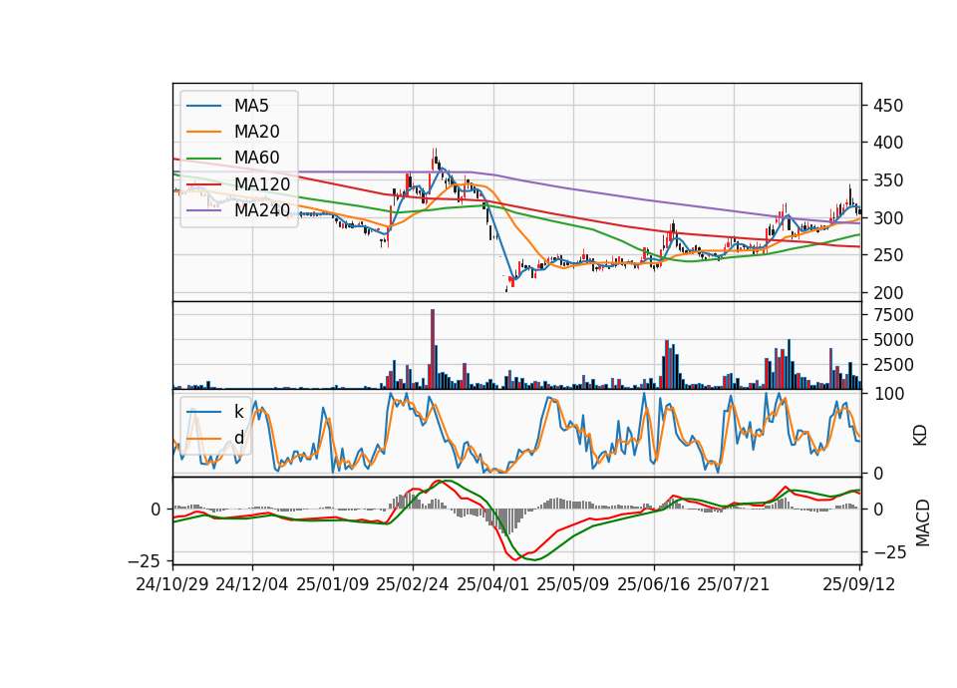Image resolution: width=957 pixels, height=688 pixels.
Task: Click the 25/04/01 date axis label
Action: pos(493,584)
